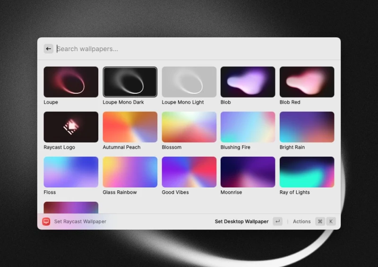The image size is (378, 267).
Task: Select the Loupe wallpaper thumbnail
Action: point(71,82)
